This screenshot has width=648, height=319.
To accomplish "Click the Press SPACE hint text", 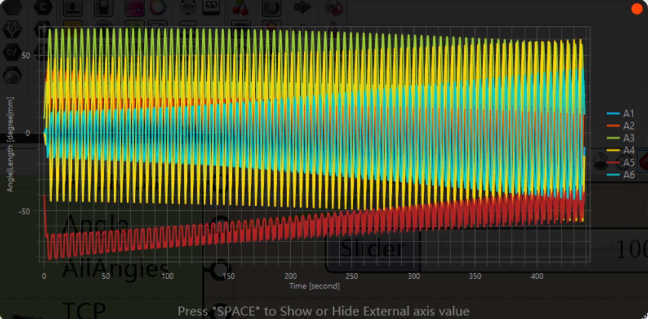I will point(323,311).
